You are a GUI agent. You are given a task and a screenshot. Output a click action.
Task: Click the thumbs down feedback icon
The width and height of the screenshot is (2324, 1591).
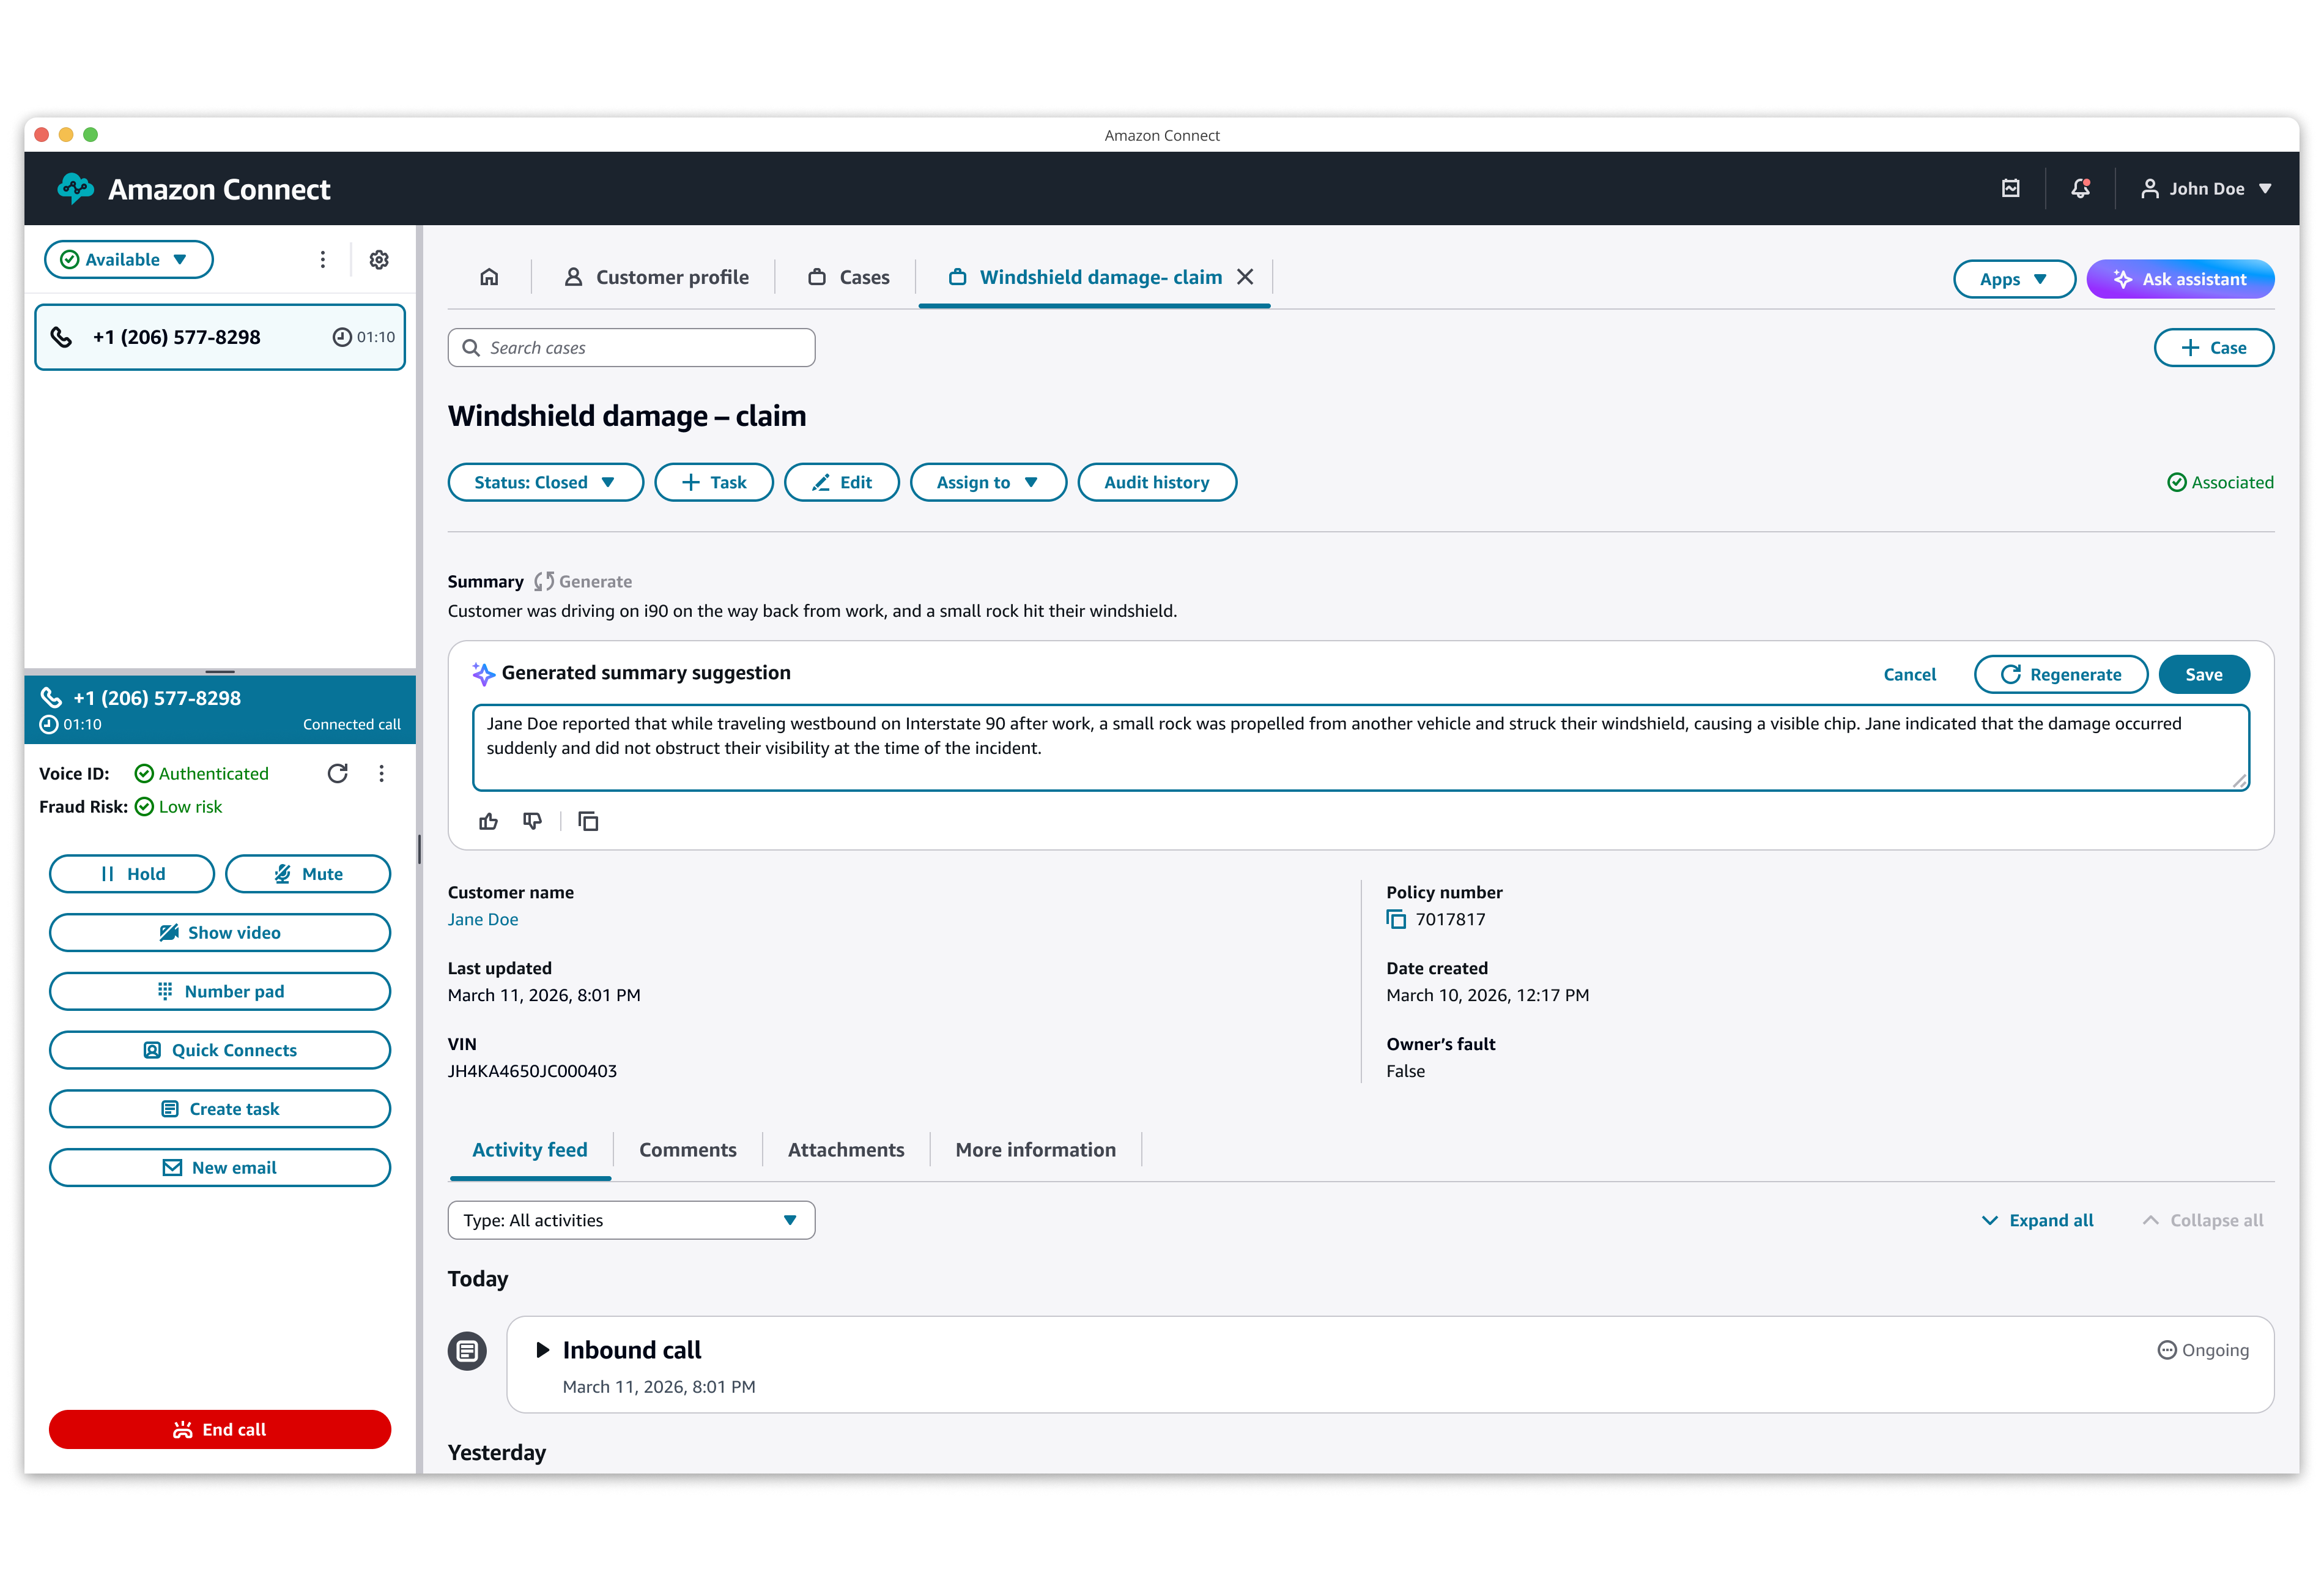coord(532,822)
